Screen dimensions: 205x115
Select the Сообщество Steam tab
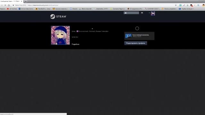pos(12,1)
